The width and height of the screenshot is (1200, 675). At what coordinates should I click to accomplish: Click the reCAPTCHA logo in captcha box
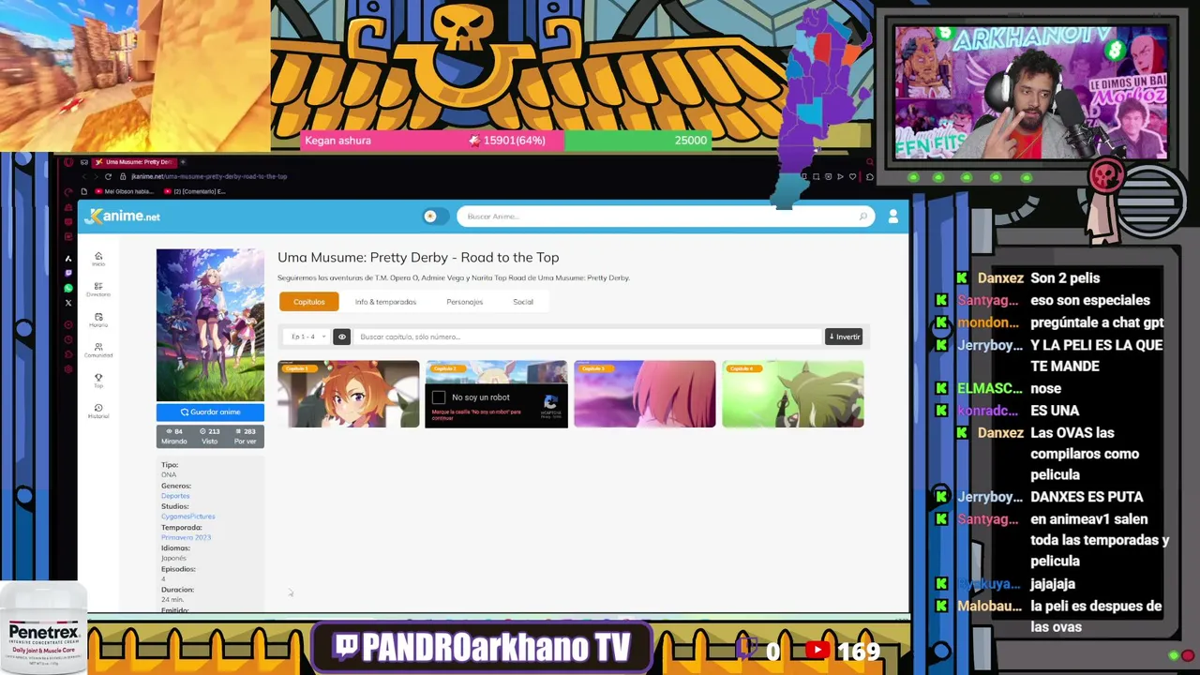[550, 401]
